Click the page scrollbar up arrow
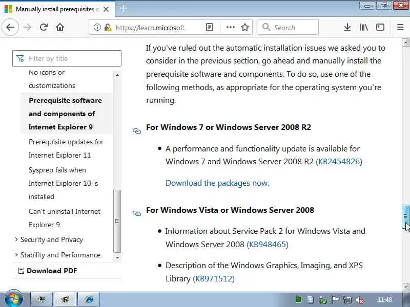The image size is (410, 307). 405,42
